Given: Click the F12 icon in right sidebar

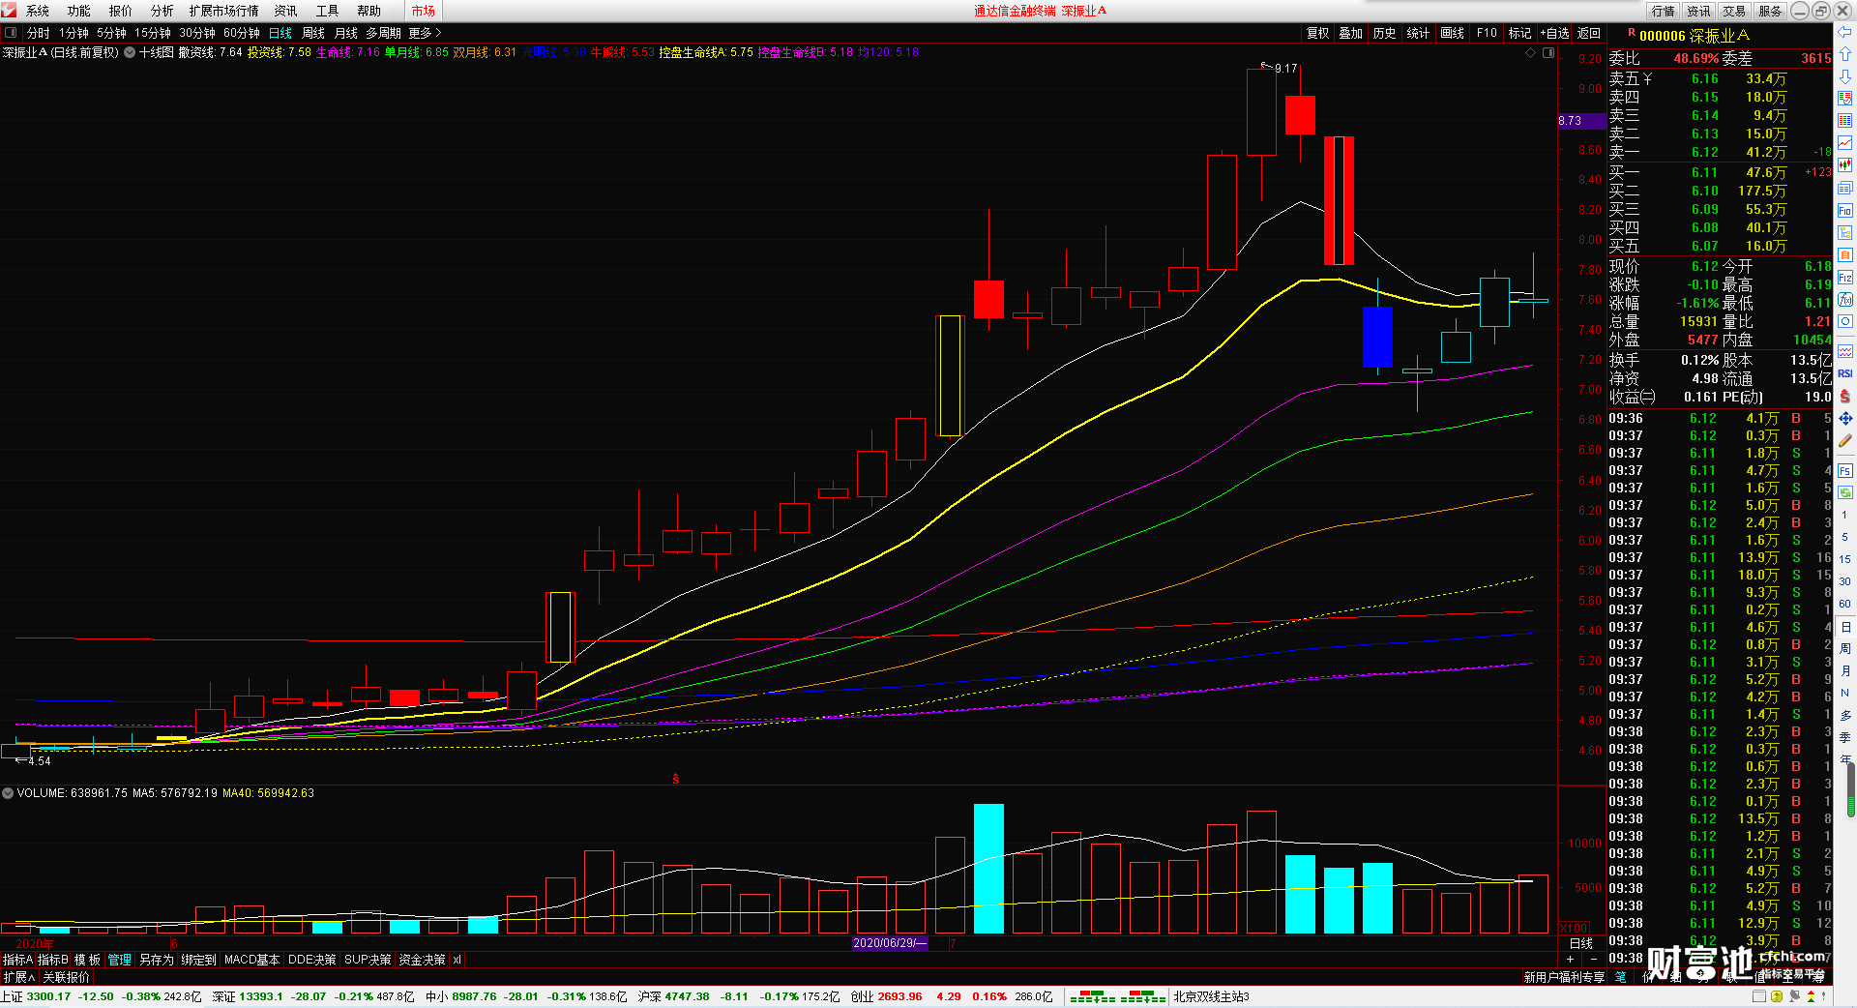Looking at the screenshot, I should click(x=1844, y=278).
